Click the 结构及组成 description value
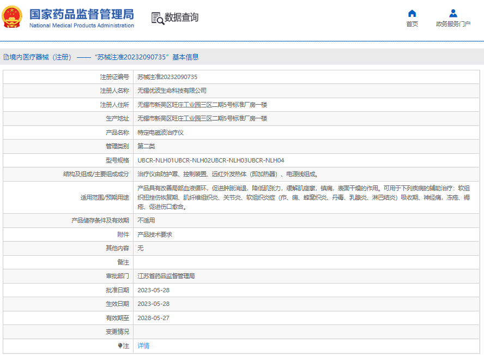This screenshot has height=355, width=484. pos(228,174)
